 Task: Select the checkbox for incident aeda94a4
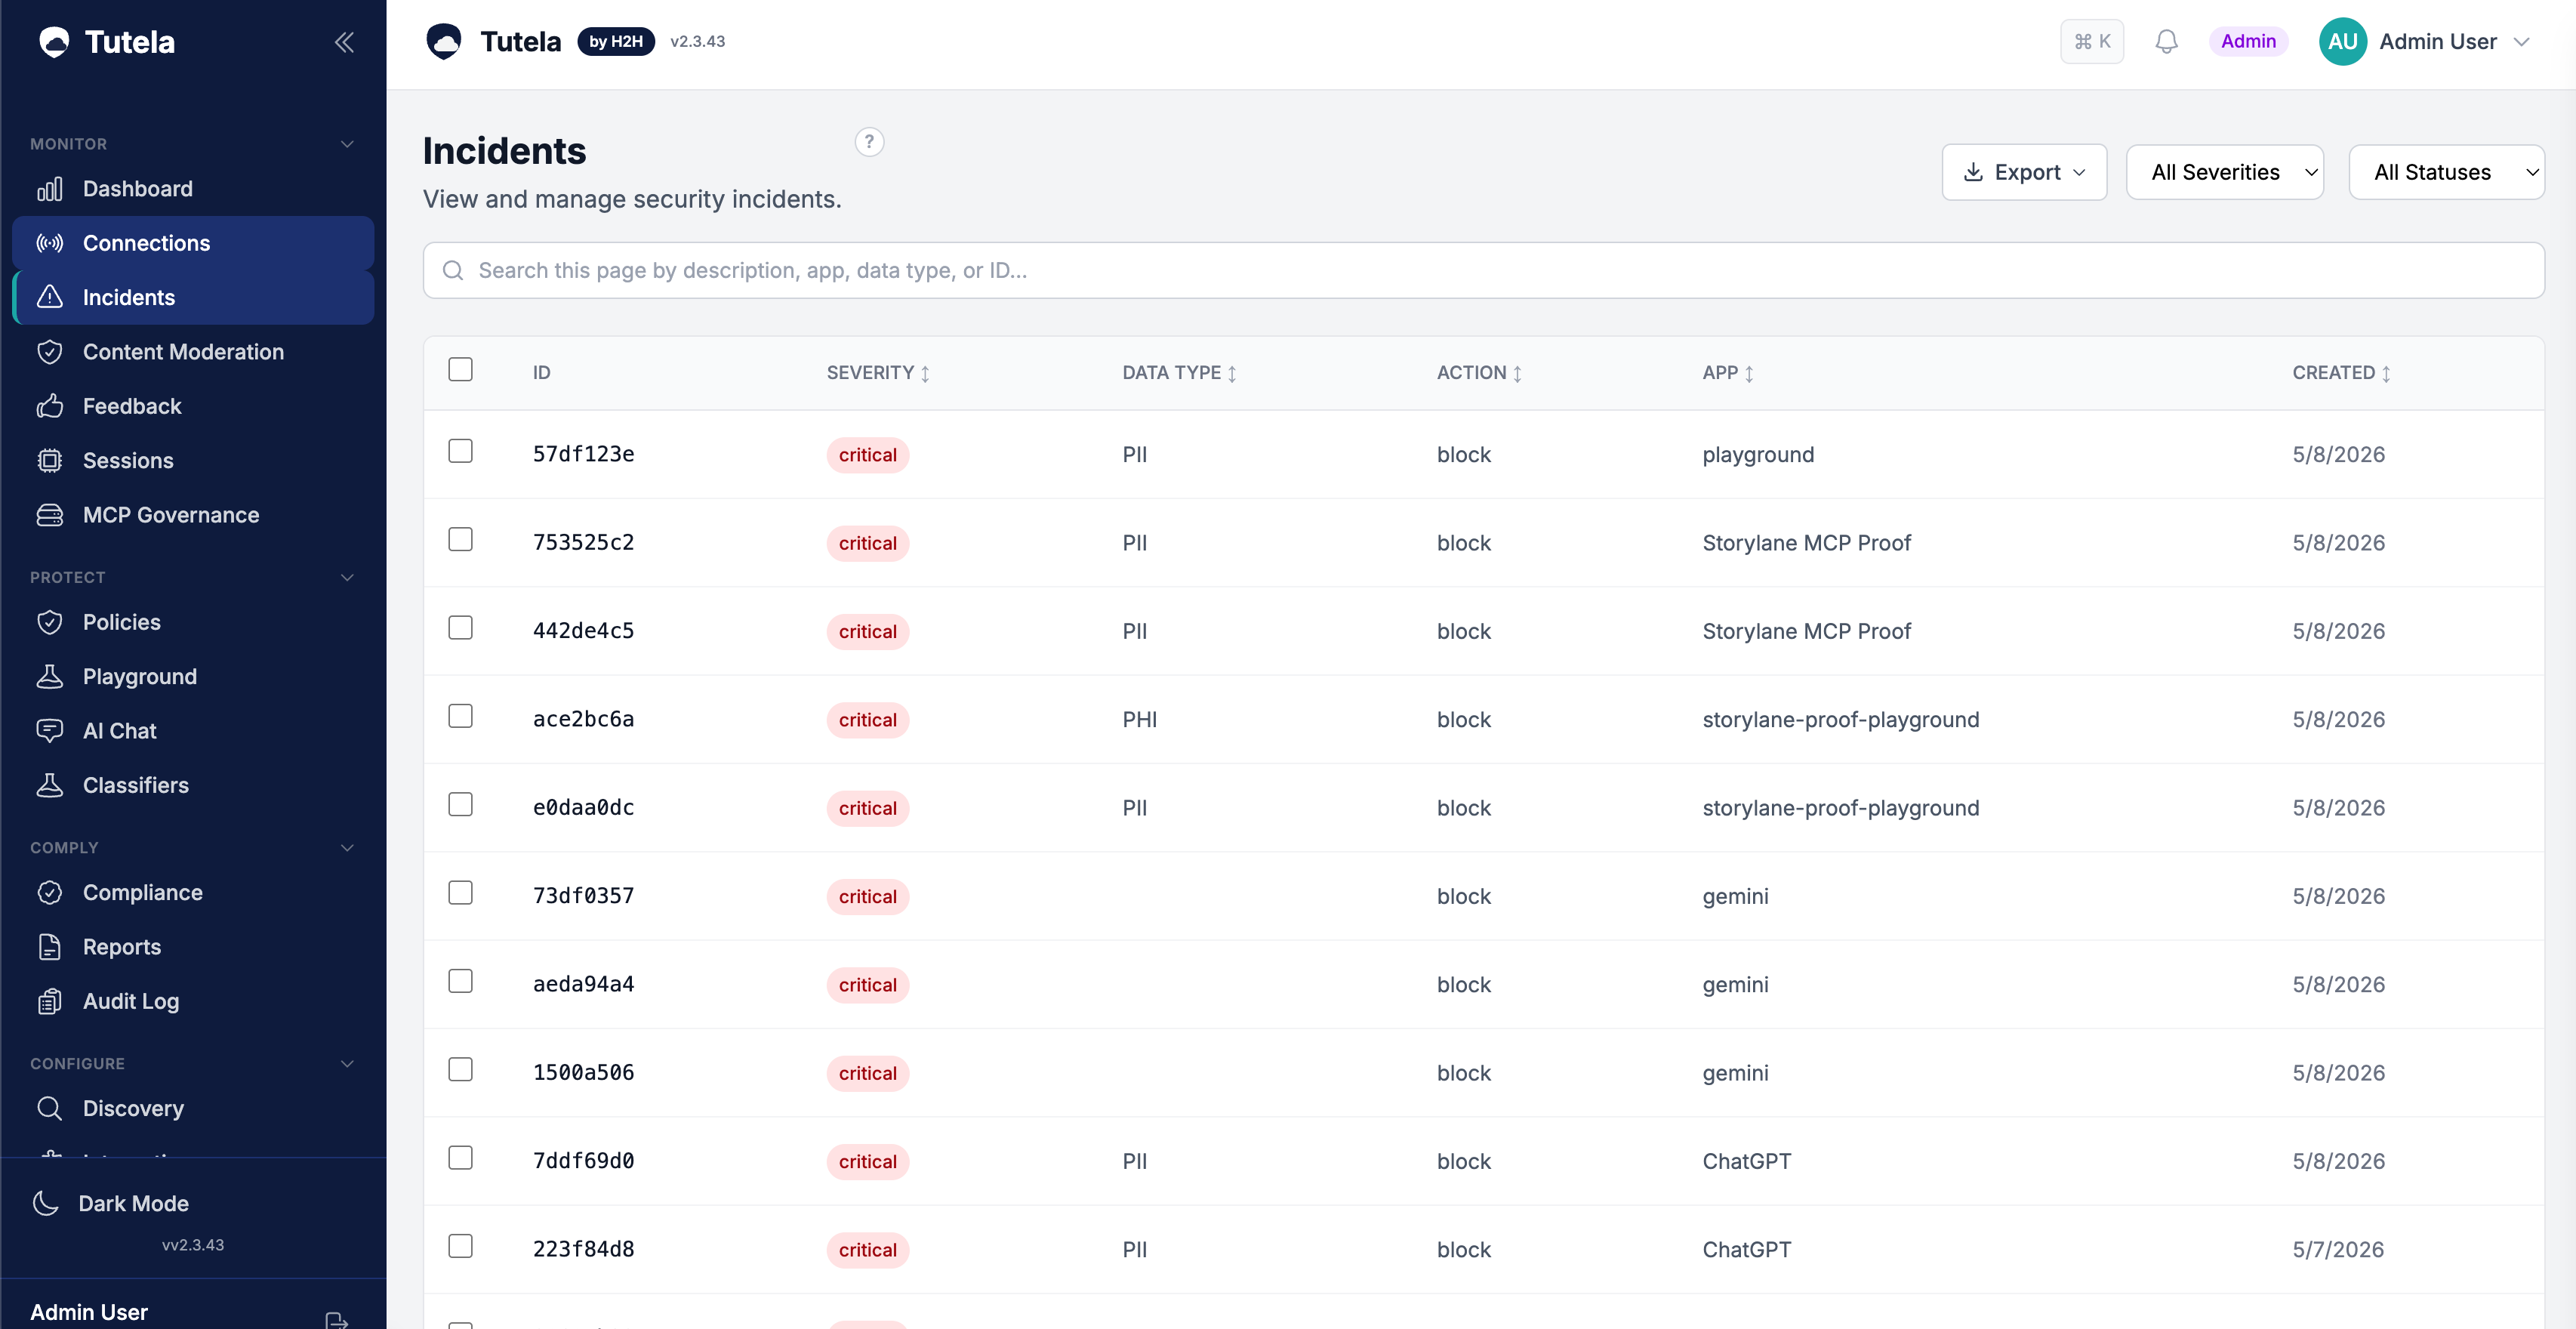(x=460, y=981)
